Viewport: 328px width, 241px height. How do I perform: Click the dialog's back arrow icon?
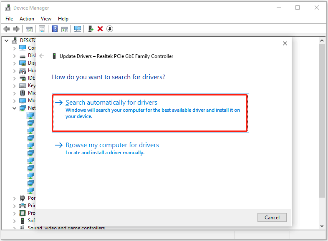(x=42, y=56)
